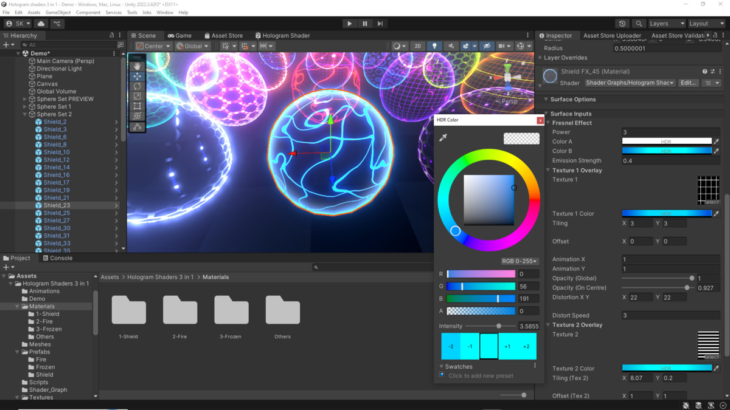The image size is (730, 410).
Task: Open the Scene view orientation gizmo
Action: (x=509, y=78)
